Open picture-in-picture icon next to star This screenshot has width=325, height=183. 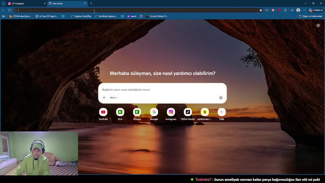(267, 10)
